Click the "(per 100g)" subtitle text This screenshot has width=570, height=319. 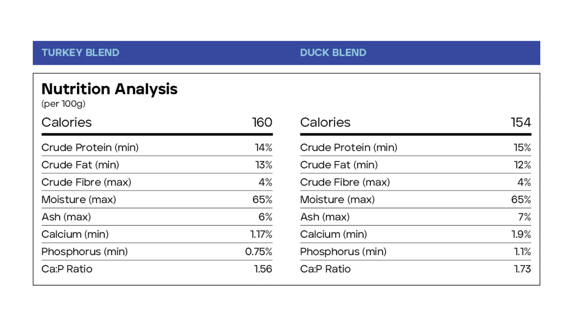click(x=64, y=104)
